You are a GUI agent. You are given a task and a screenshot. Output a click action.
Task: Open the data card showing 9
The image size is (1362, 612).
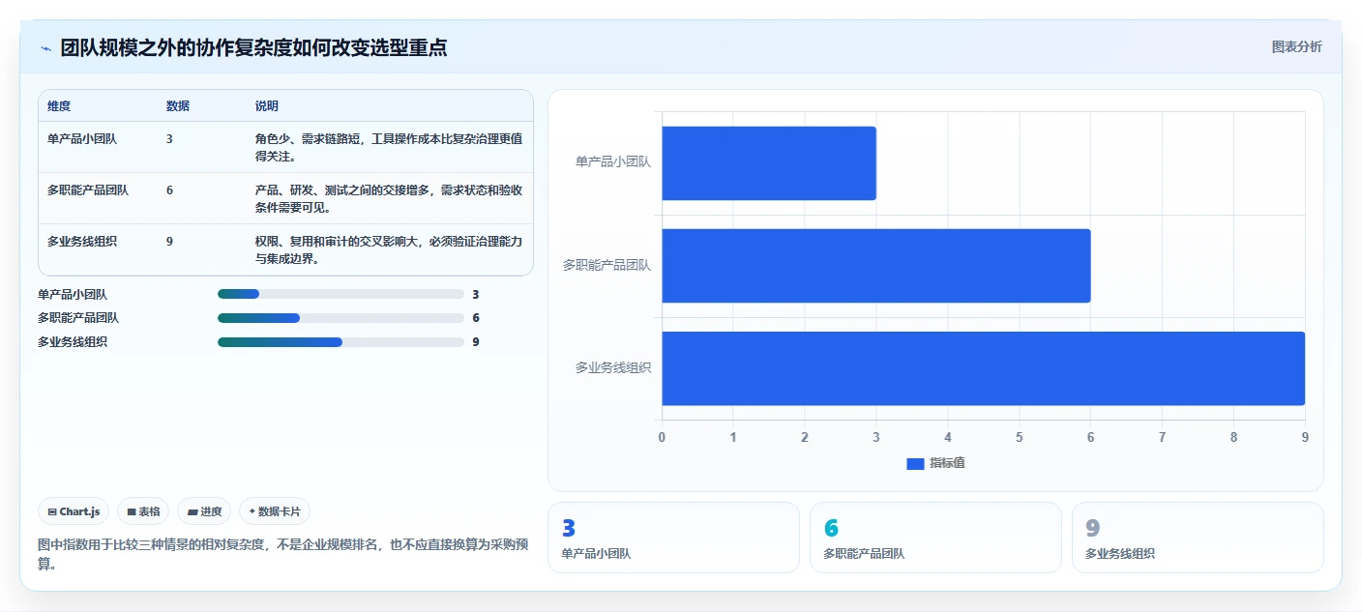coord(1198,538)
